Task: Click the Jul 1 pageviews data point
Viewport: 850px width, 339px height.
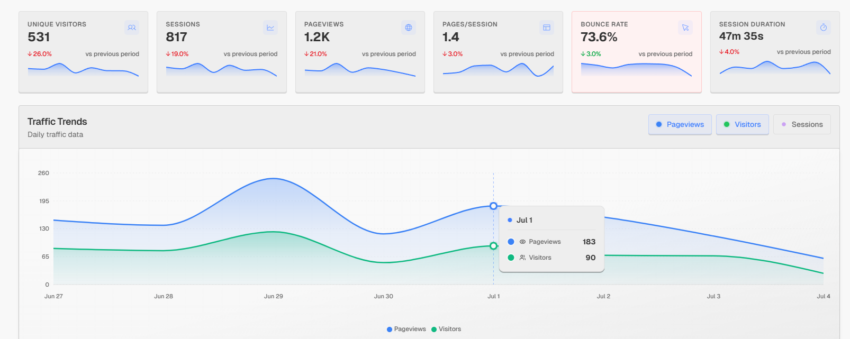Action: [x=493, y=206]
